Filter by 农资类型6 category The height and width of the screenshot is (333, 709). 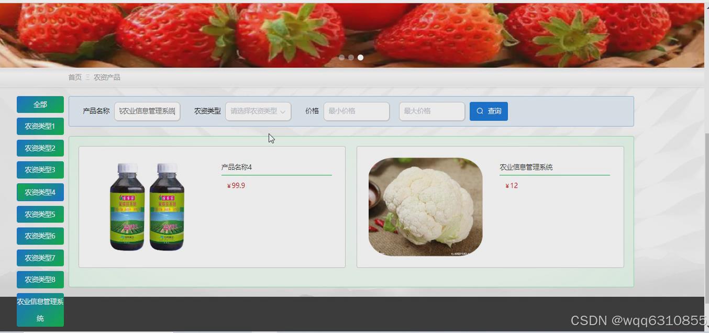40,236
